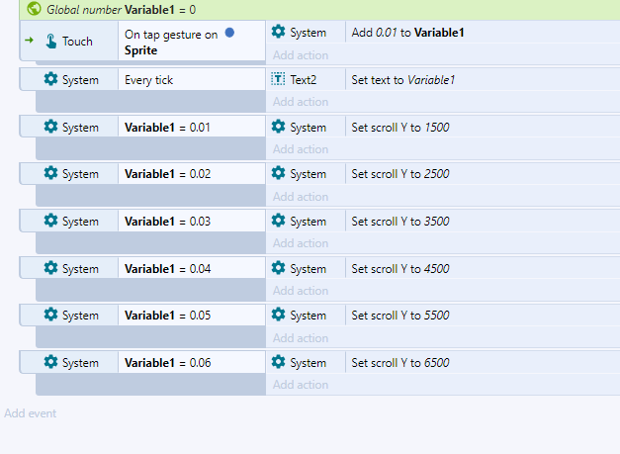
Task: Click Add action under Set text to Variable1
Action: pos(301,102)
